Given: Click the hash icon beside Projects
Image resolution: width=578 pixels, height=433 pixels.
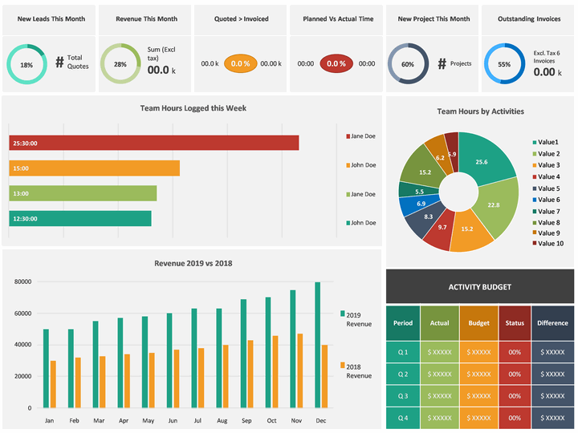Looking at the screenshot, I should 442,63.
